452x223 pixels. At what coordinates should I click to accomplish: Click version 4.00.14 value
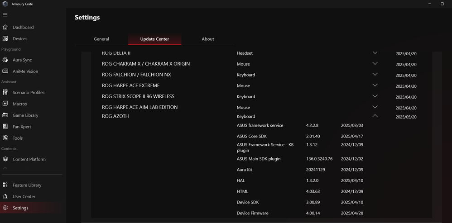pos(313,213)
